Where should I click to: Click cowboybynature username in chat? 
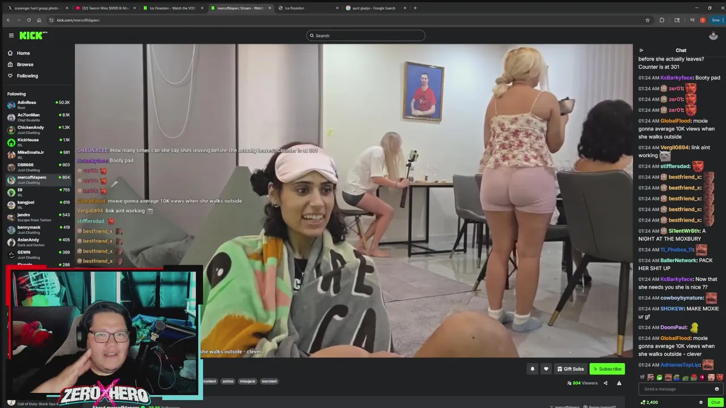[x=682, y=298]
